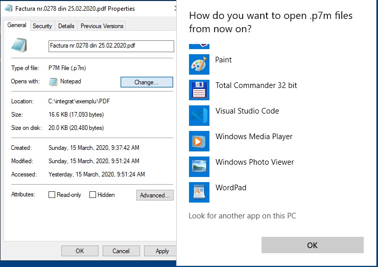Select the Paint label text

[223, 60]
